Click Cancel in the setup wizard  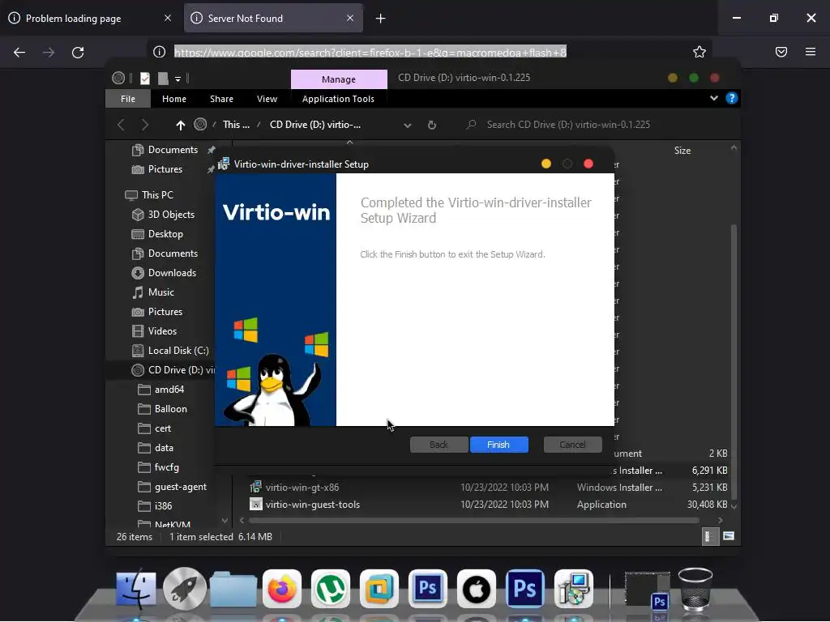573,445
